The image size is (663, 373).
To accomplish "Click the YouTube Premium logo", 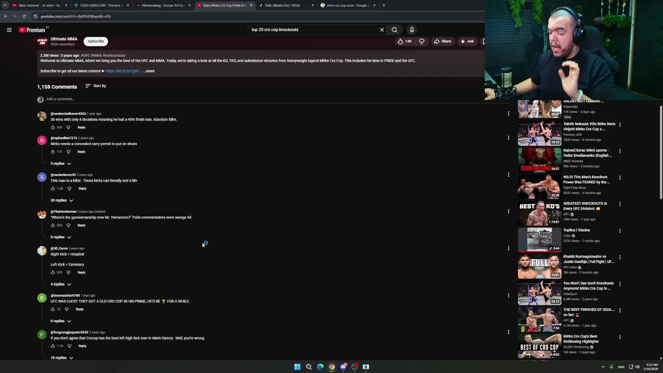I will [32, 30].
